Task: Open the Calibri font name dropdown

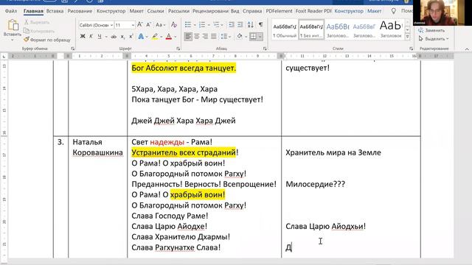Action: [x=111, y=25]
